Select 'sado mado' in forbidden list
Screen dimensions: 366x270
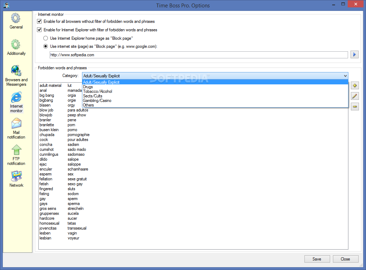click(x=77, y=149)
